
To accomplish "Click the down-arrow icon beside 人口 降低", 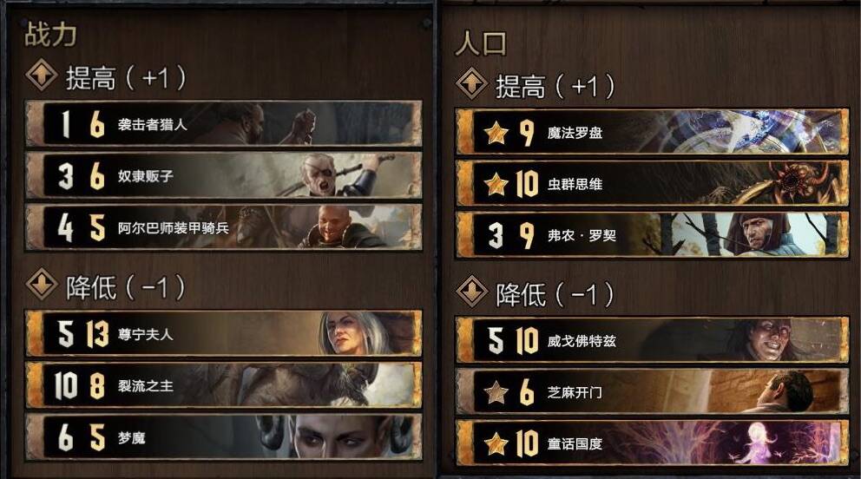I will pyautogui.click(x=471, y=292).
